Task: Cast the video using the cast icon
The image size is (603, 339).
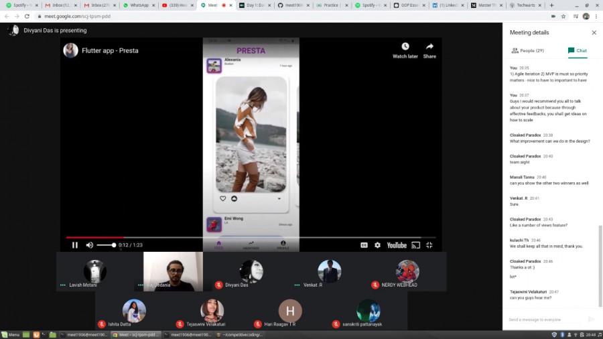Action: (x=415, y=245)
